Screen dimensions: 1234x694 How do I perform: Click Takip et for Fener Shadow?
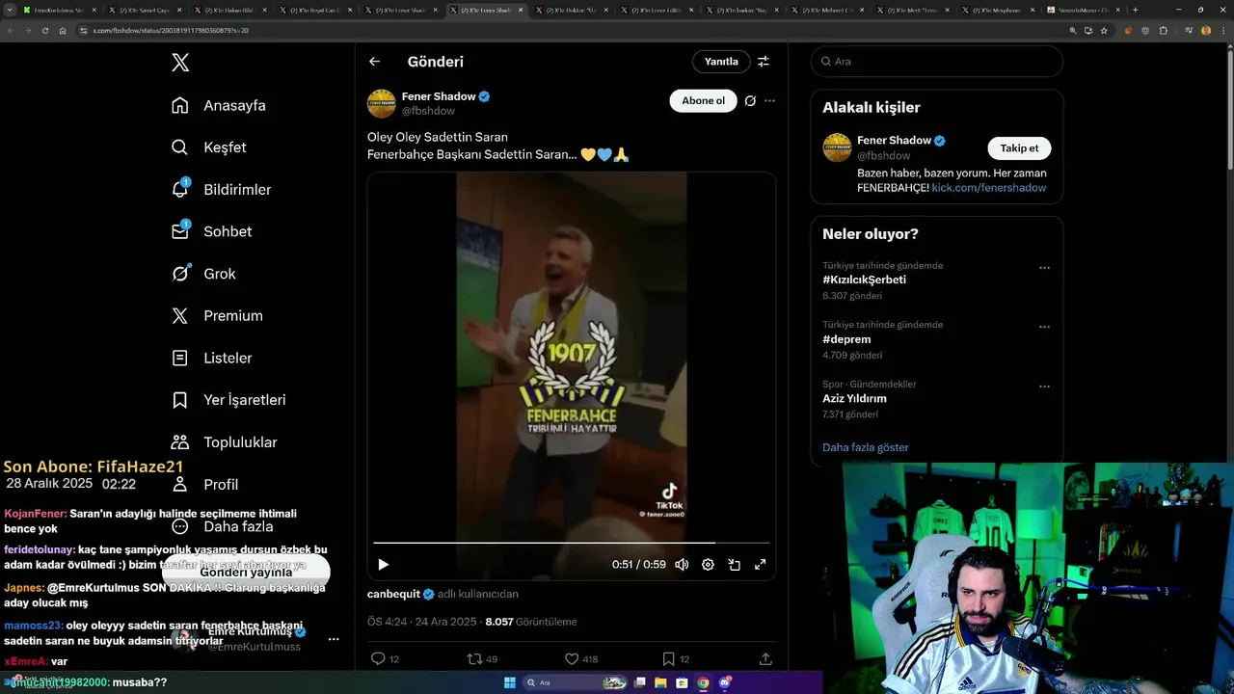pos(1019,148)
